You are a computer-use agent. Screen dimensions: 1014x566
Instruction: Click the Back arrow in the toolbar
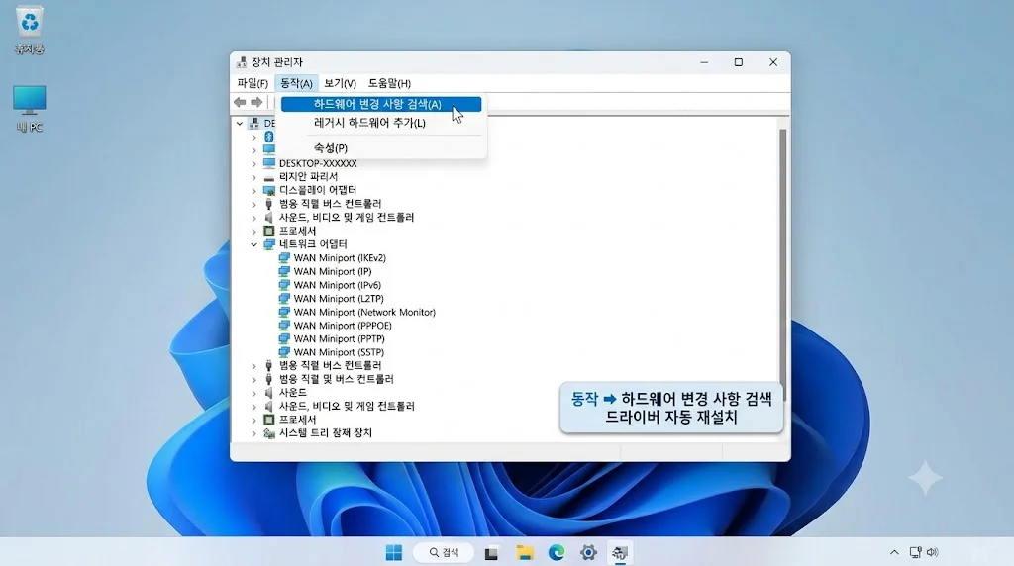pos(240,102)
